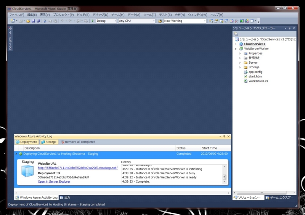Open the Any CPU platform dropdown
The image size is (305, 215).
pos(154,21)
